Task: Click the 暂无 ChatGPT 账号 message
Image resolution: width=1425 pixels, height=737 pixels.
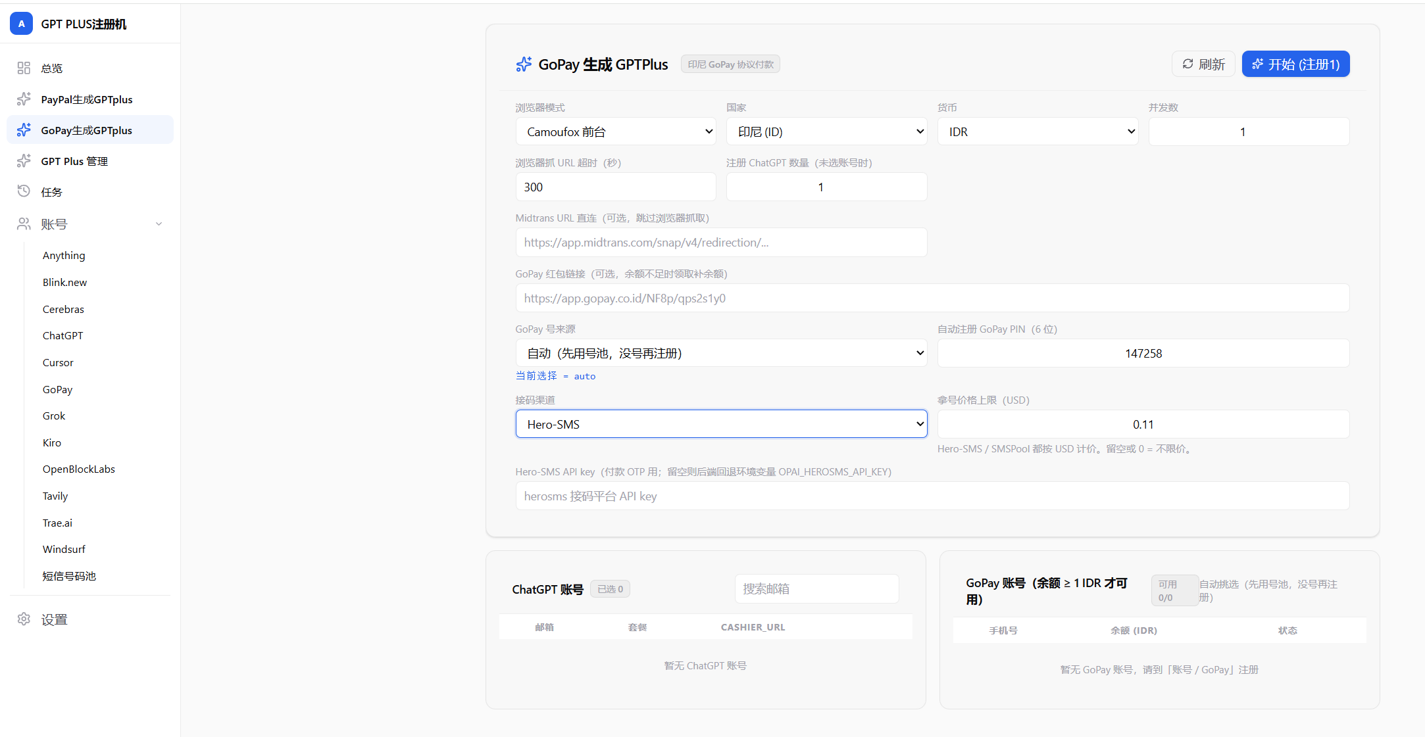Action: pyautogui.click(x=705, y=665)
